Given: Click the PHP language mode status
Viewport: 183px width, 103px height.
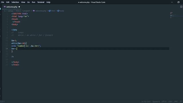Looking at the screenshot, I should coord(176,102).
